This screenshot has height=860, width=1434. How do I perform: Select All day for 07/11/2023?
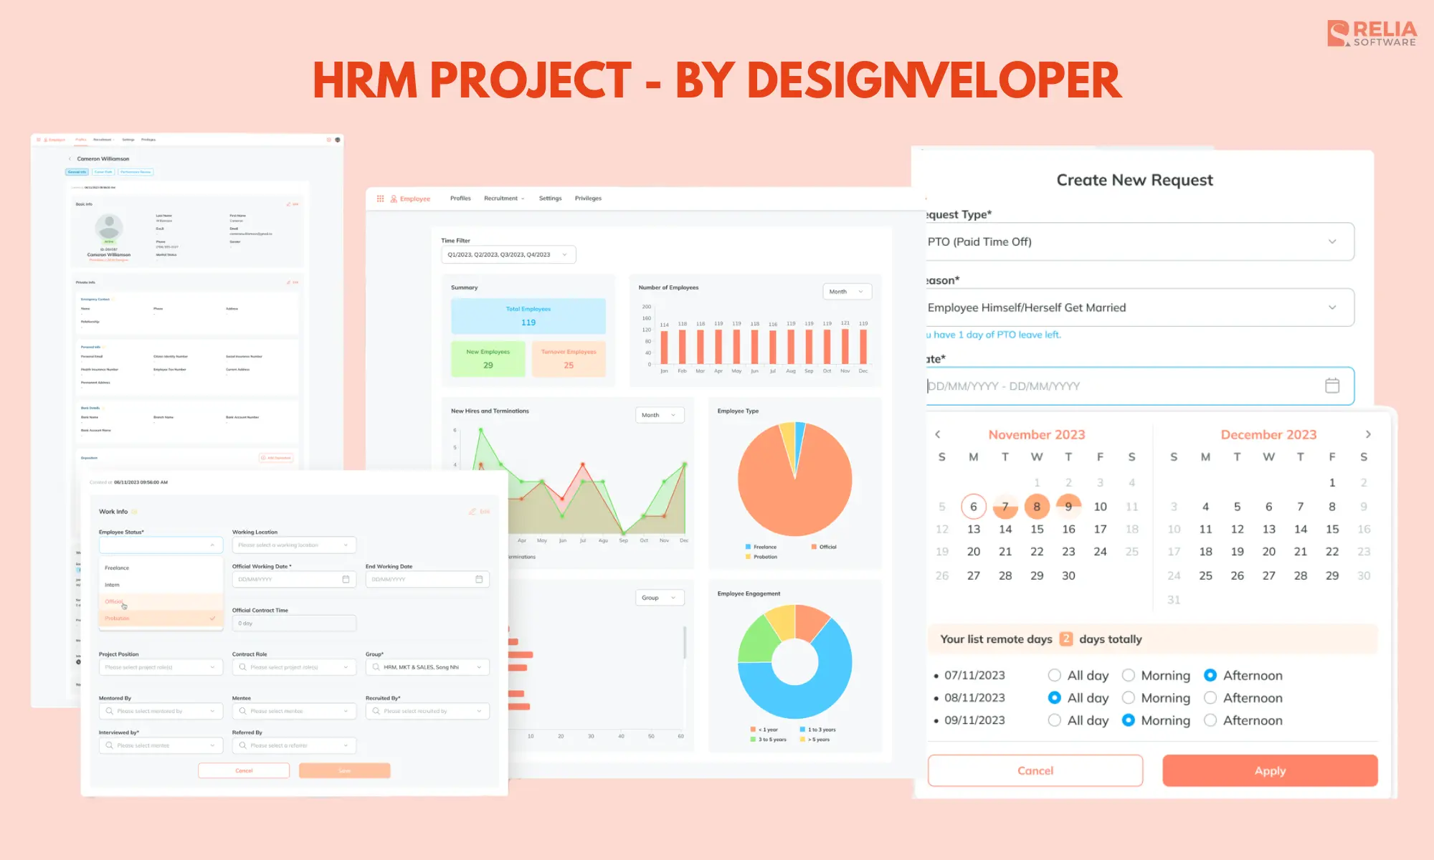(1054, 675)
